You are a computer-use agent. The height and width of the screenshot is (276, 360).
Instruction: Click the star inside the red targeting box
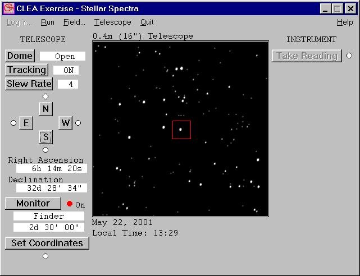[180, 130]
